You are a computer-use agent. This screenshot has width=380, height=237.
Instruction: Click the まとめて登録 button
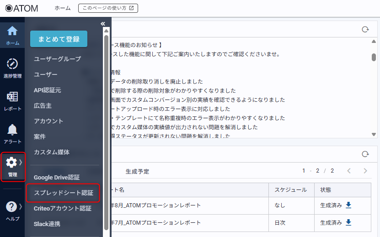click(x=59, y=39)
